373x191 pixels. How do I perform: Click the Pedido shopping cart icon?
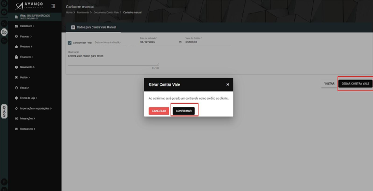click(16, 78)
